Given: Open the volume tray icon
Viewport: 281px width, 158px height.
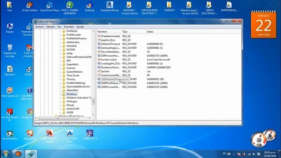Looking at the screenshot, I should click(254, 154).
